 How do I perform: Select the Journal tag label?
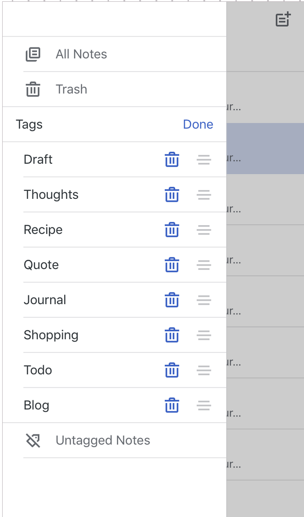(45, 300)
